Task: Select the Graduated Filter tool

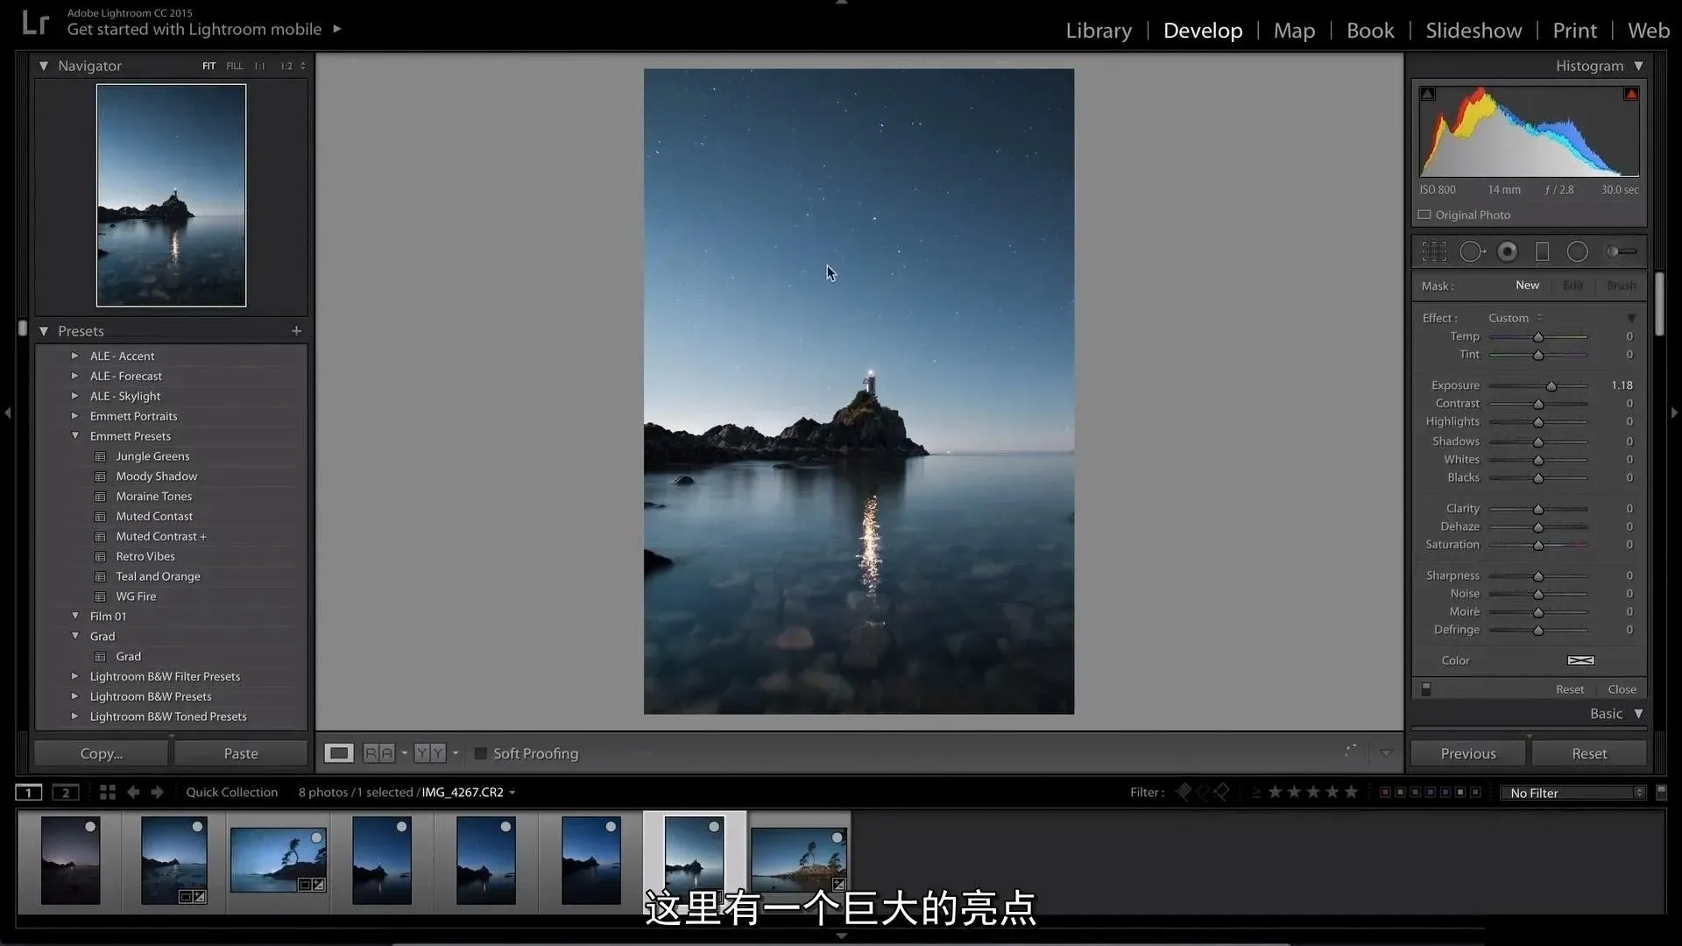Action: tap(1543, 252)
